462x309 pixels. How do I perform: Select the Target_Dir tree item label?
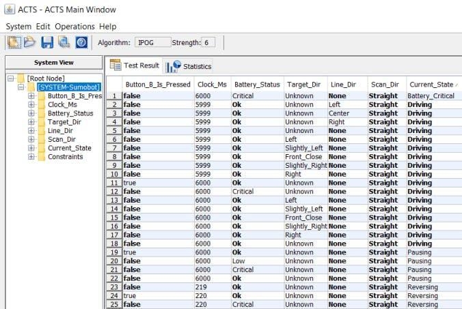tap(64, 122)
